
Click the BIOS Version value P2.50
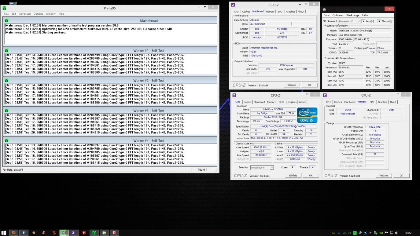tap(282, 52)
